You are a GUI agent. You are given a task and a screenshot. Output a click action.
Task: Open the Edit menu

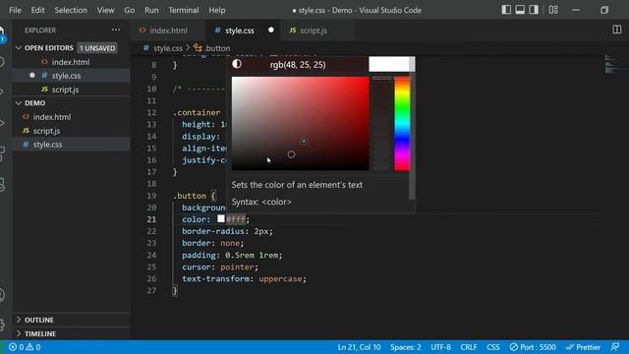37,10
